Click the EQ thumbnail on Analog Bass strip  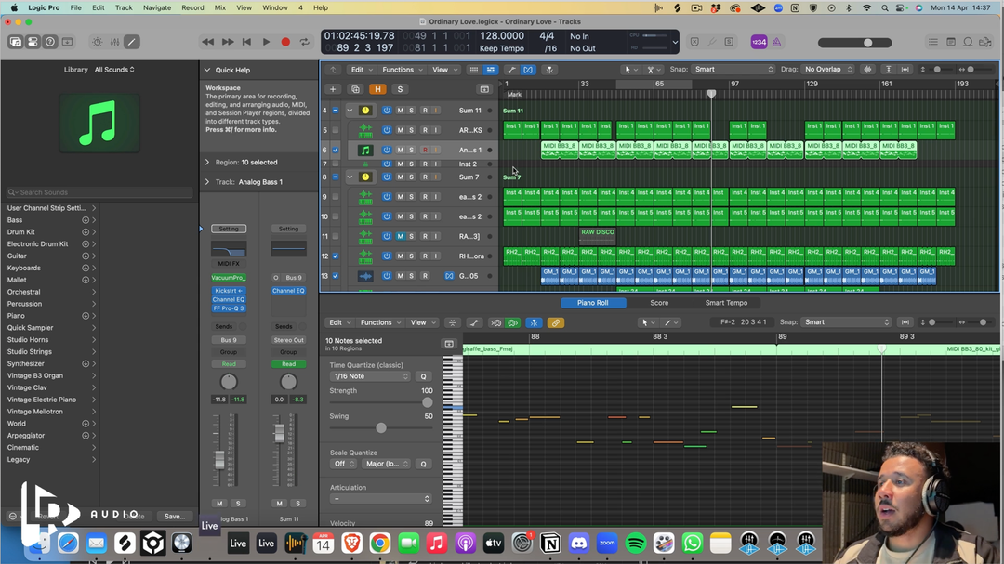tap(229, 249)
